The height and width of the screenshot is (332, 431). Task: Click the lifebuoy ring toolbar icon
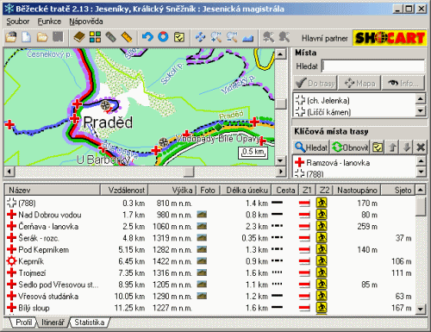tap(163, 37)
